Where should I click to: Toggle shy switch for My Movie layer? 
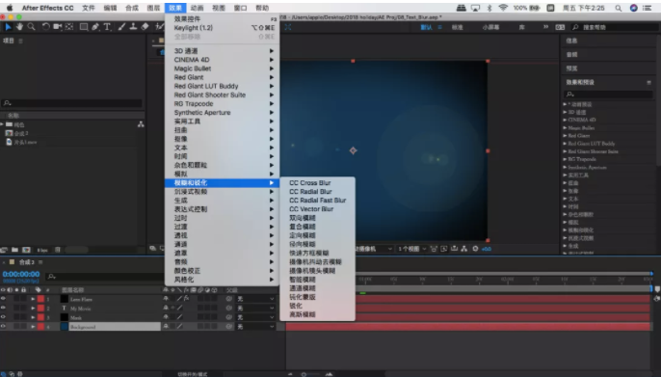pos(166,308)
